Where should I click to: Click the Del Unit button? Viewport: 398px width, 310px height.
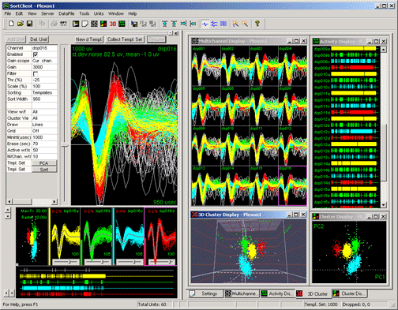point(39,39)
